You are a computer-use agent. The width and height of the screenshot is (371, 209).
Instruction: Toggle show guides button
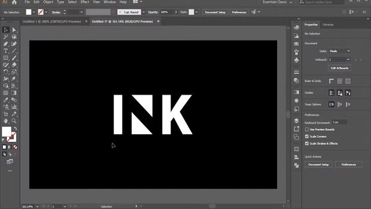(332, 93)
